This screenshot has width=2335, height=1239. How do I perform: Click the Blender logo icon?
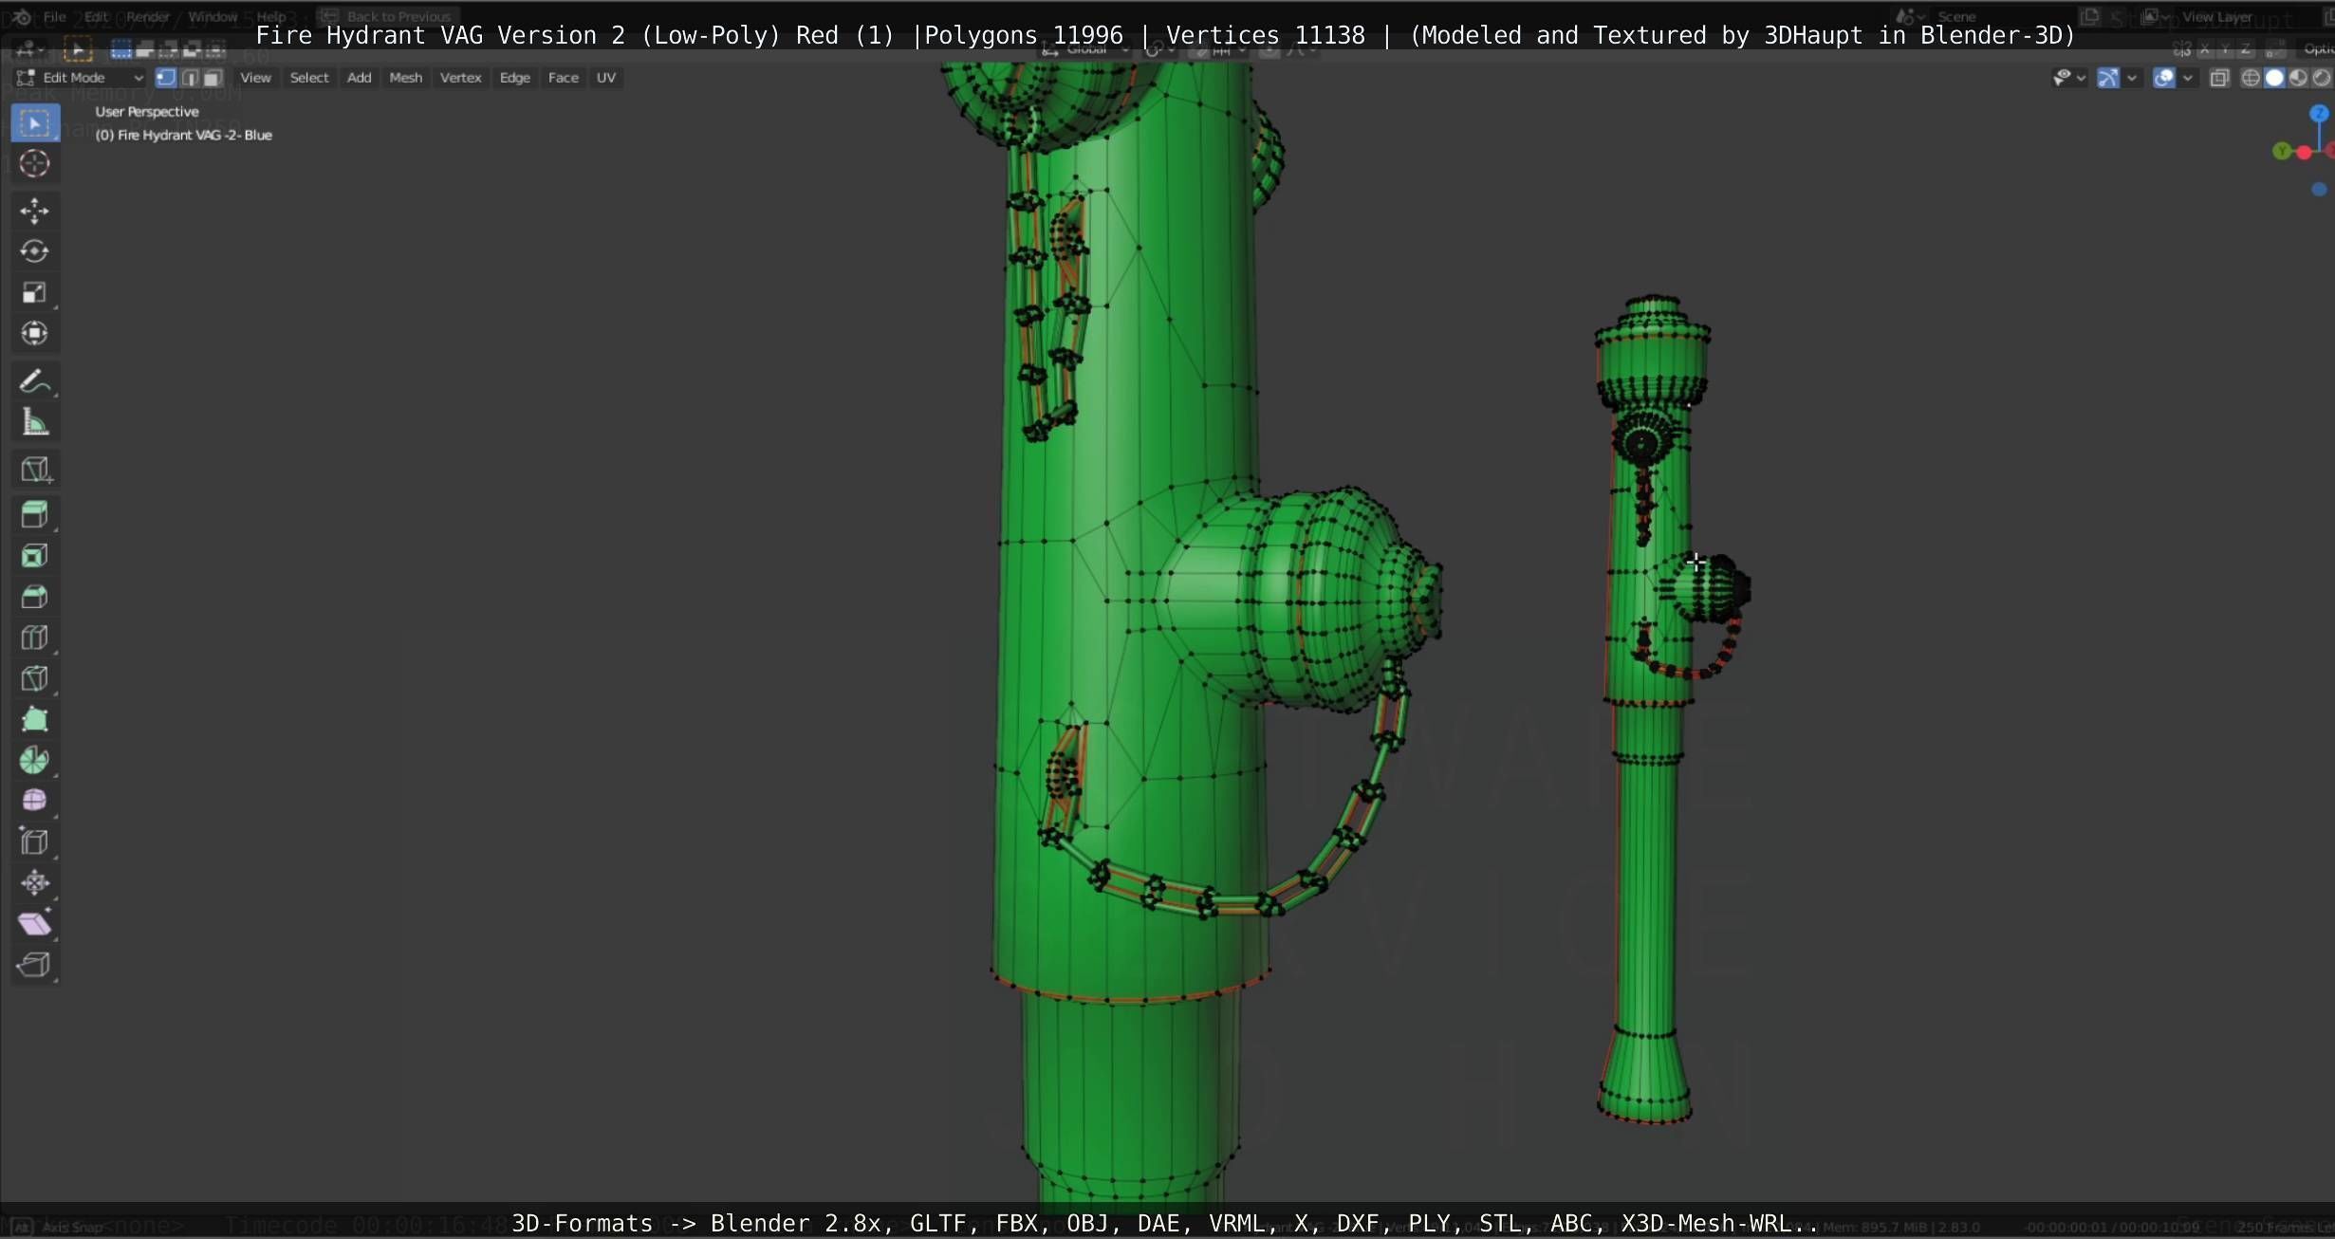(21, 16)
